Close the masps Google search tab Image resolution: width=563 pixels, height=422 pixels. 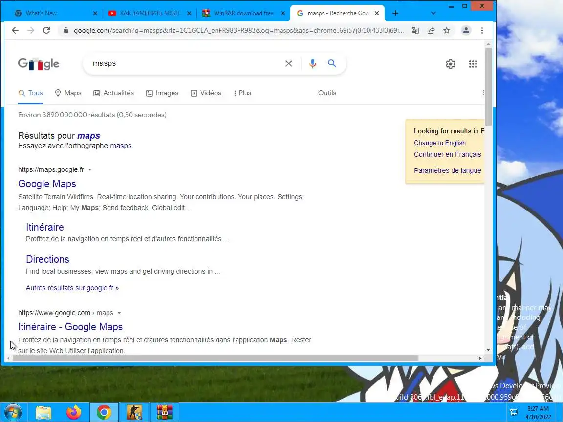377,13
